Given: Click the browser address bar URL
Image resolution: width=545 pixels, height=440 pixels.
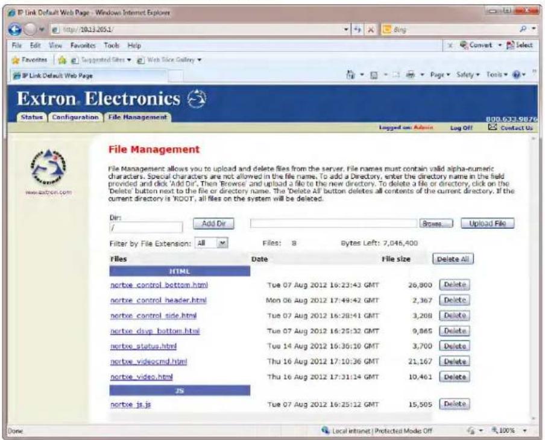Looking at the screenshot, I should (197, 30).
